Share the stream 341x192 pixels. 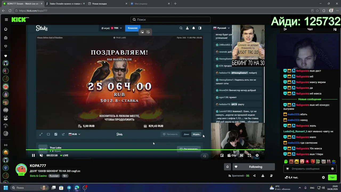click(x=254, y=176)
